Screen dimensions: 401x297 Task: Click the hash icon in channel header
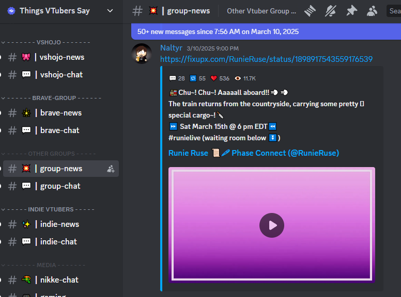pos(137,11)
